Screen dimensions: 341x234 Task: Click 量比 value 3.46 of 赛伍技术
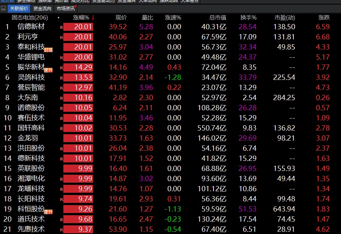pos(146,118)
